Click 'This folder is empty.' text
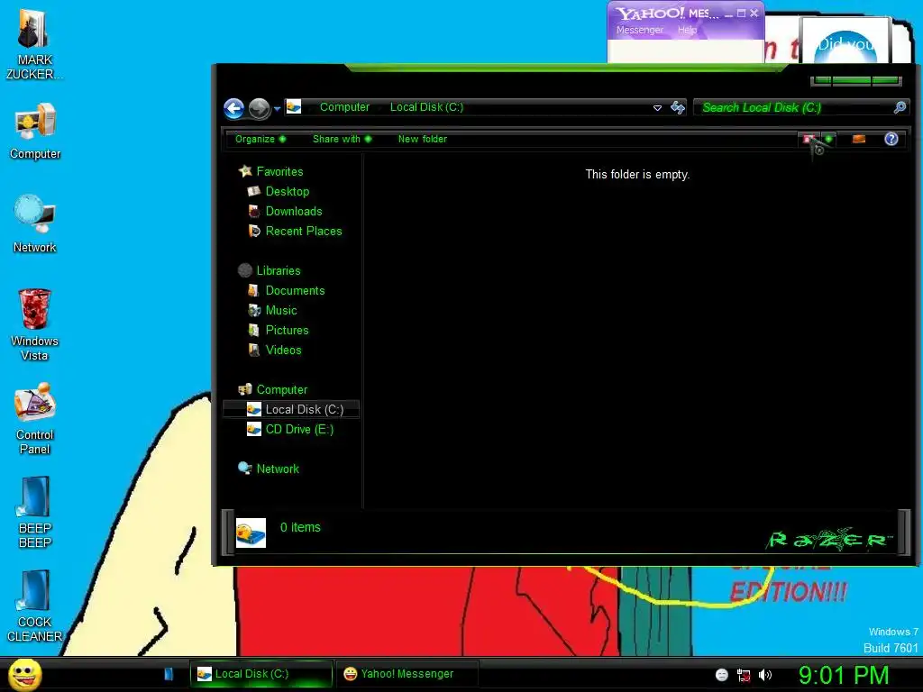The image size is (923, 692). (x=637, y=175)
